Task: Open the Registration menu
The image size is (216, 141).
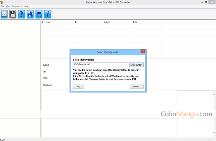Action: pos(17,6)
